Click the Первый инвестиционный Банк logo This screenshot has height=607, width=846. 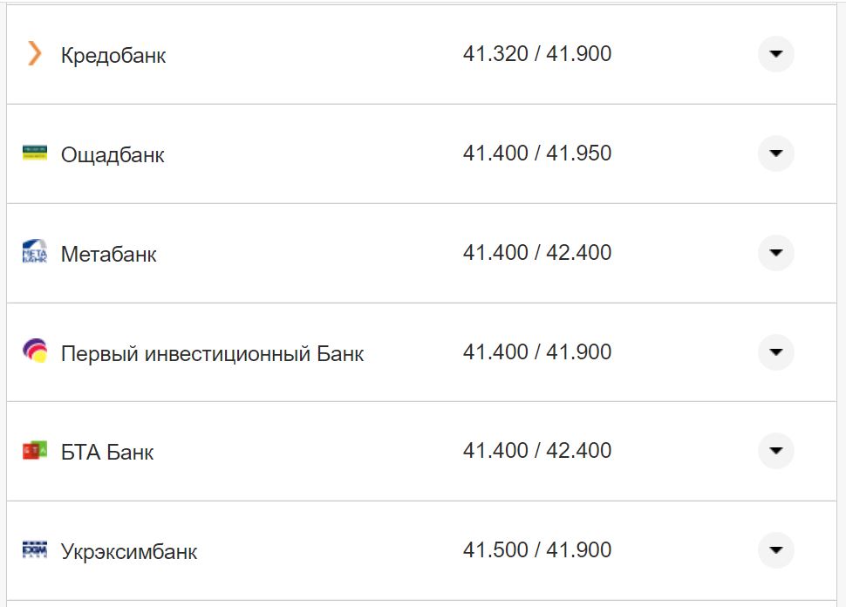[x=34, y=351]
